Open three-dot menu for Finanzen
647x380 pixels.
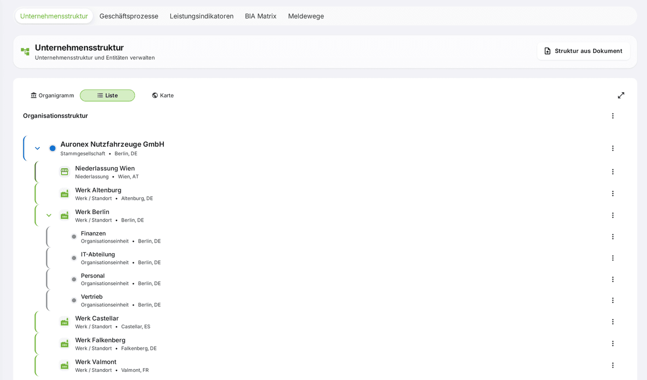[x=612, y=237]
